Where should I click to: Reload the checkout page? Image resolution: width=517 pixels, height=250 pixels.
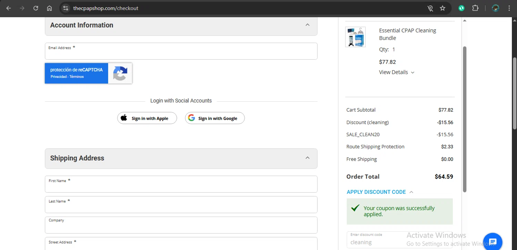(x=36, y=8)
